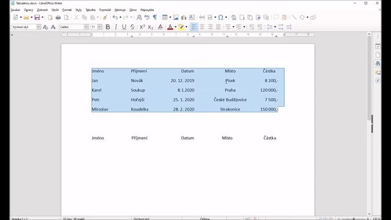
Task: Click the Open file folder icon
Action: 26,17
